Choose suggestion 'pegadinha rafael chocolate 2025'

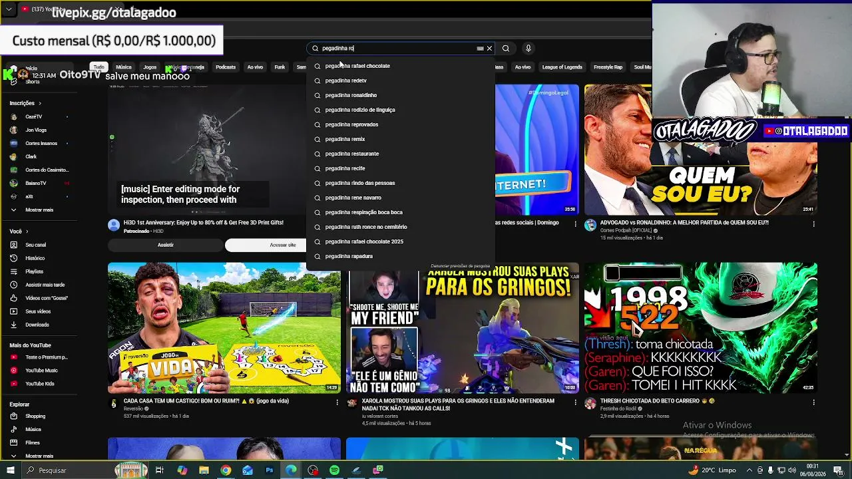click(x=401, y=241)
